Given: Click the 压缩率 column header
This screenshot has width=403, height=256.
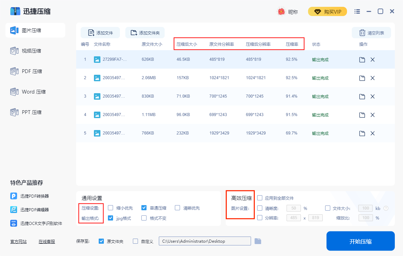Looking at the screenshot, I should coord(292,44).
